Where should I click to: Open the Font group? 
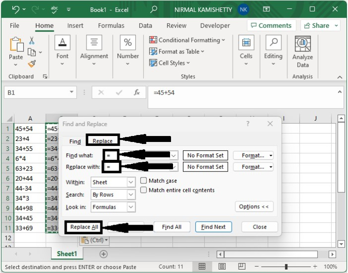[62, 50]
